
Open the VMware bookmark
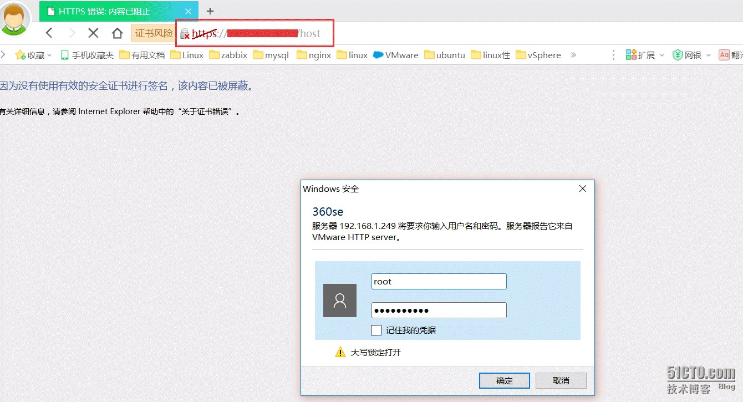click(396, 55)
